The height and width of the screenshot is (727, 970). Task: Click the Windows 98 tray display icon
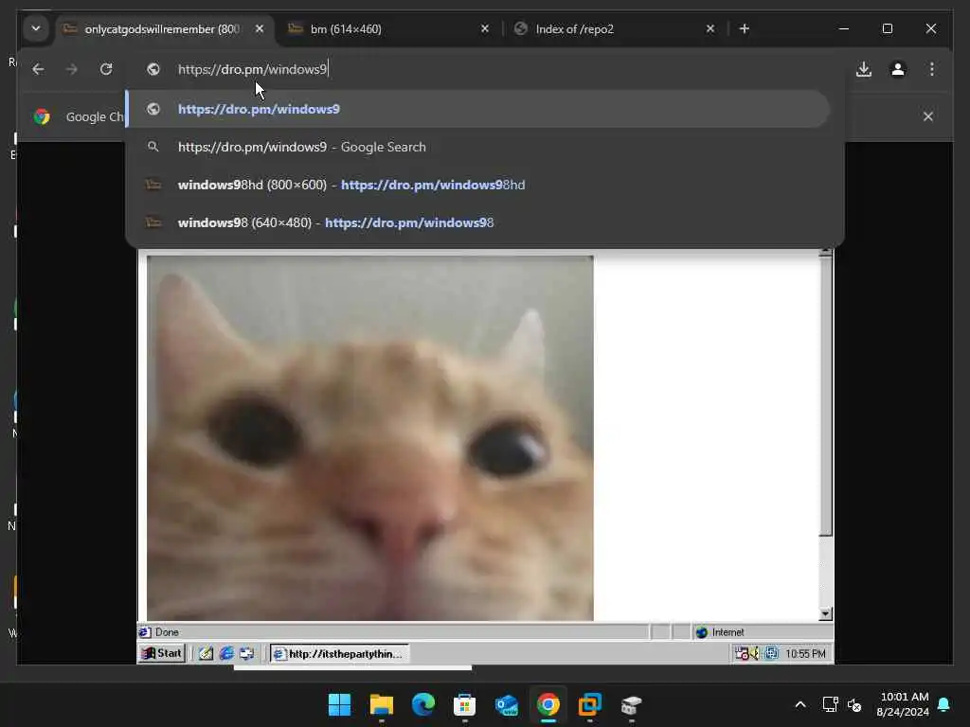pos(771,653)
